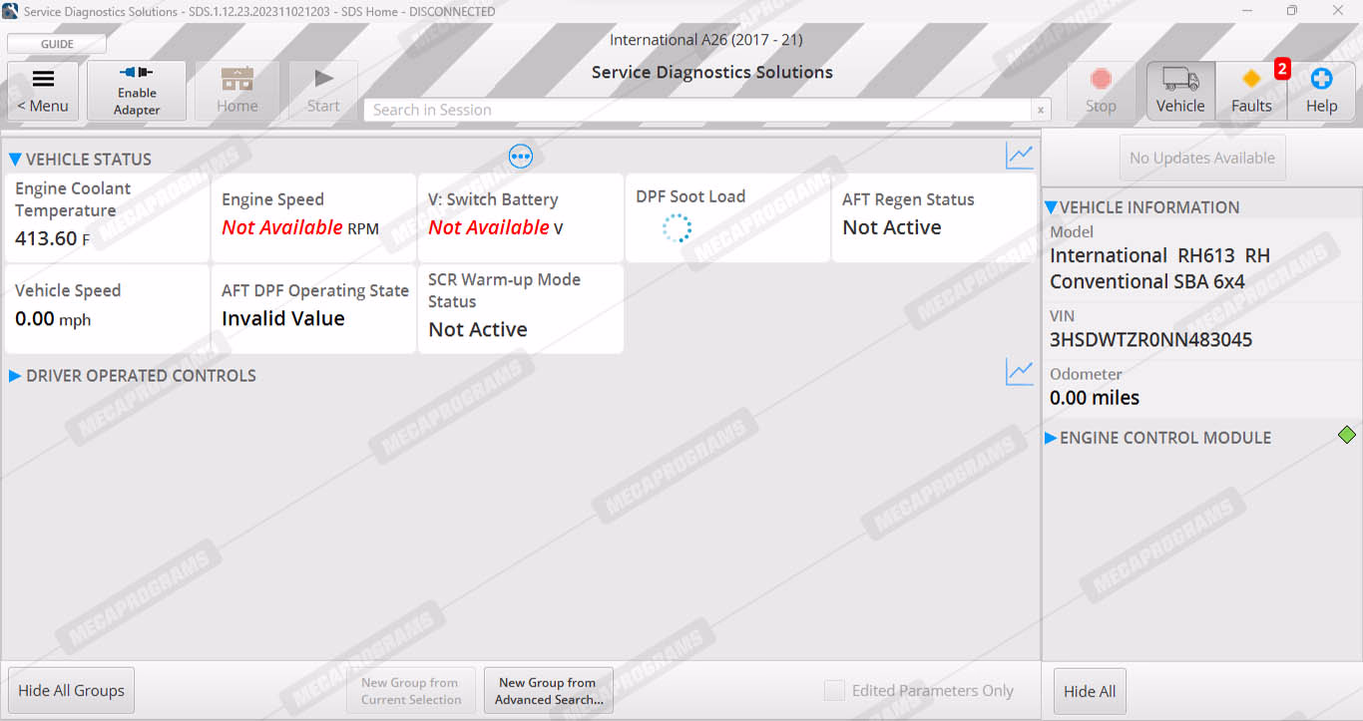Viewport: 1363px width, 721px height.
Task: Open graph for Vehicle Status group
Action: [1020, 156]
